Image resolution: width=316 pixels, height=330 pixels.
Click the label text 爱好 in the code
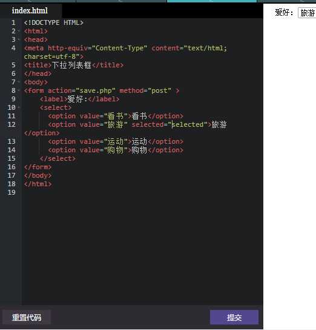click(x=76, y=99)
